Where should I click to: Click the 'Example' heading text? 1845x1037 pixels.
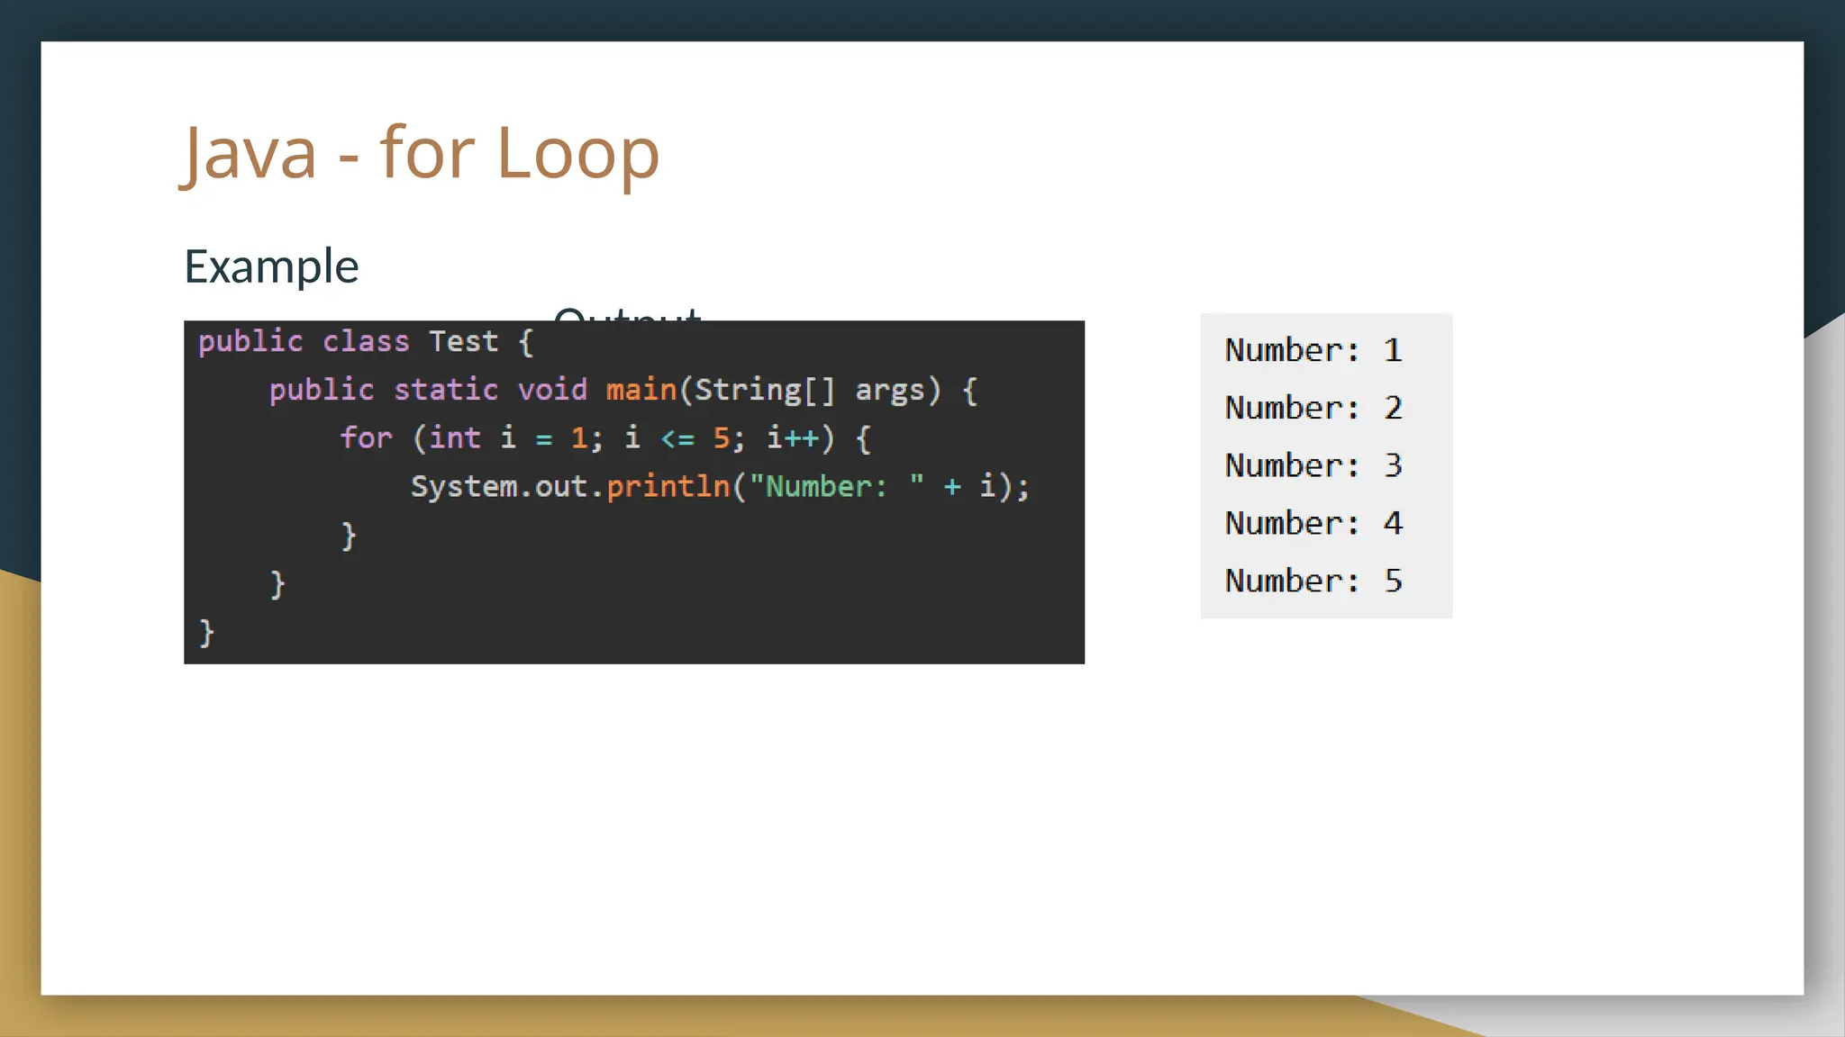click(271, 266)
